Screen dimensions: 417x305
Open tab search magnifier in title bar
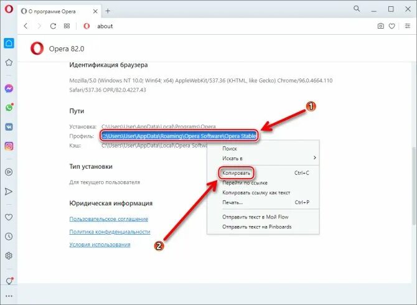357,9
